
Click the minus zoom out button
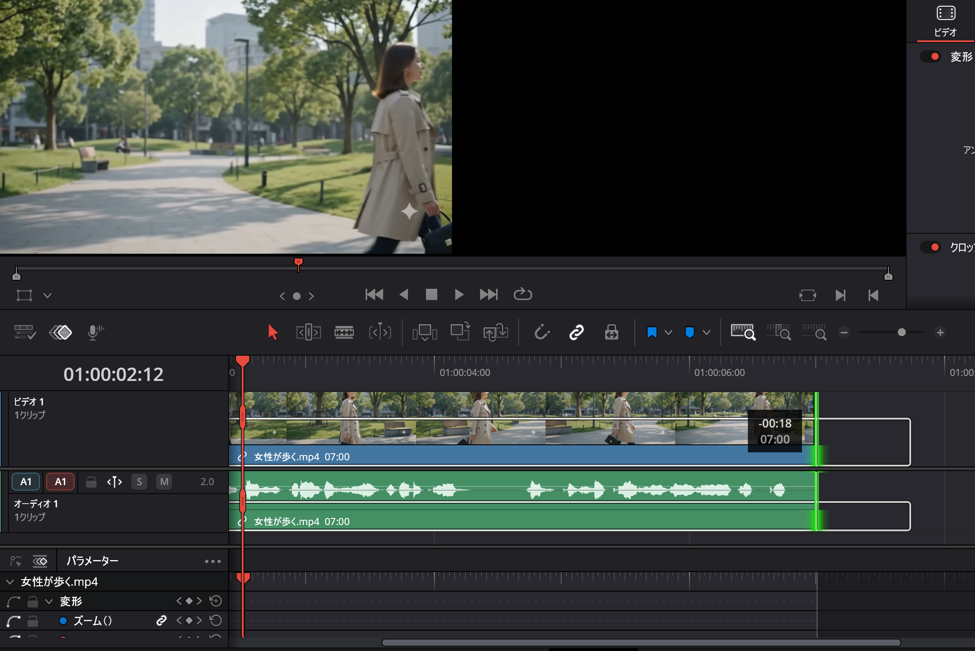coord(844,333)
